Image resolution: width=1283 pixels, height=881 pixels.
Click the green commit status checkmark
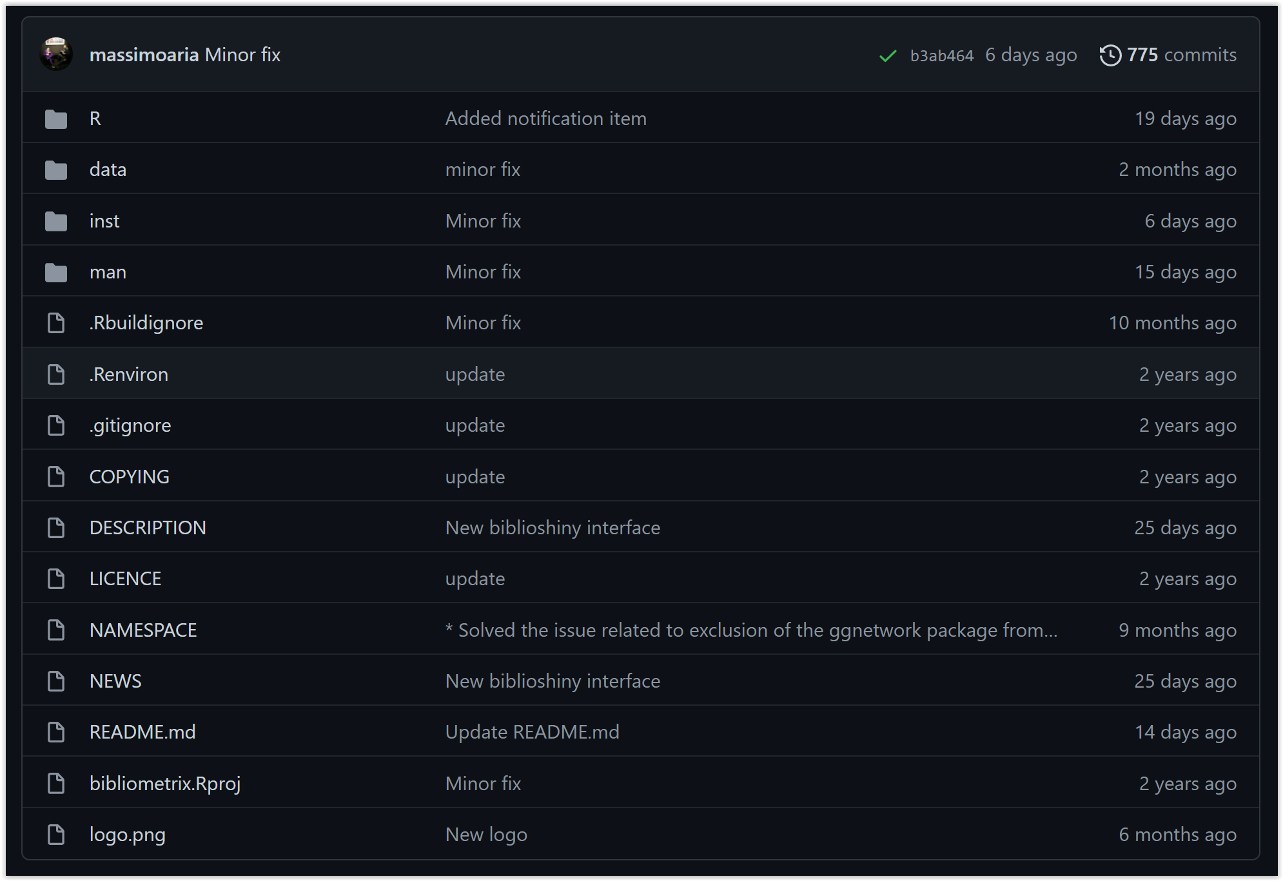tap(888, 55)
